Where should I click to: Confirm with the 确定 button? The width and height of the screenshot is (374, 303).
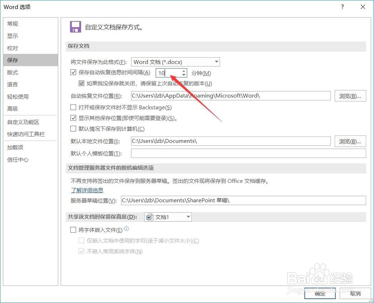(x=320, y=293)
